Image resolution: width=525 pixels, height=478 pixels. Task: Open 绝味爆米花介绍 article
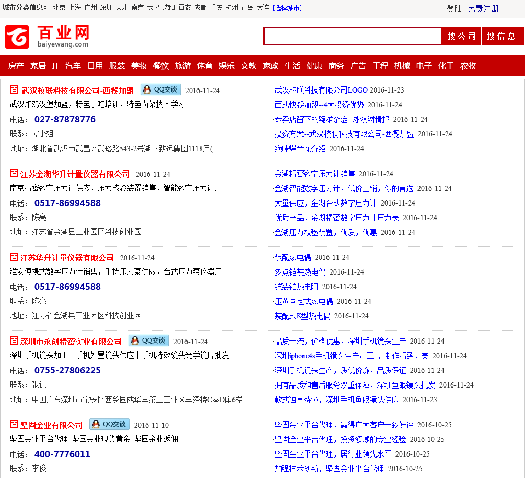click(x=300, y=149)
